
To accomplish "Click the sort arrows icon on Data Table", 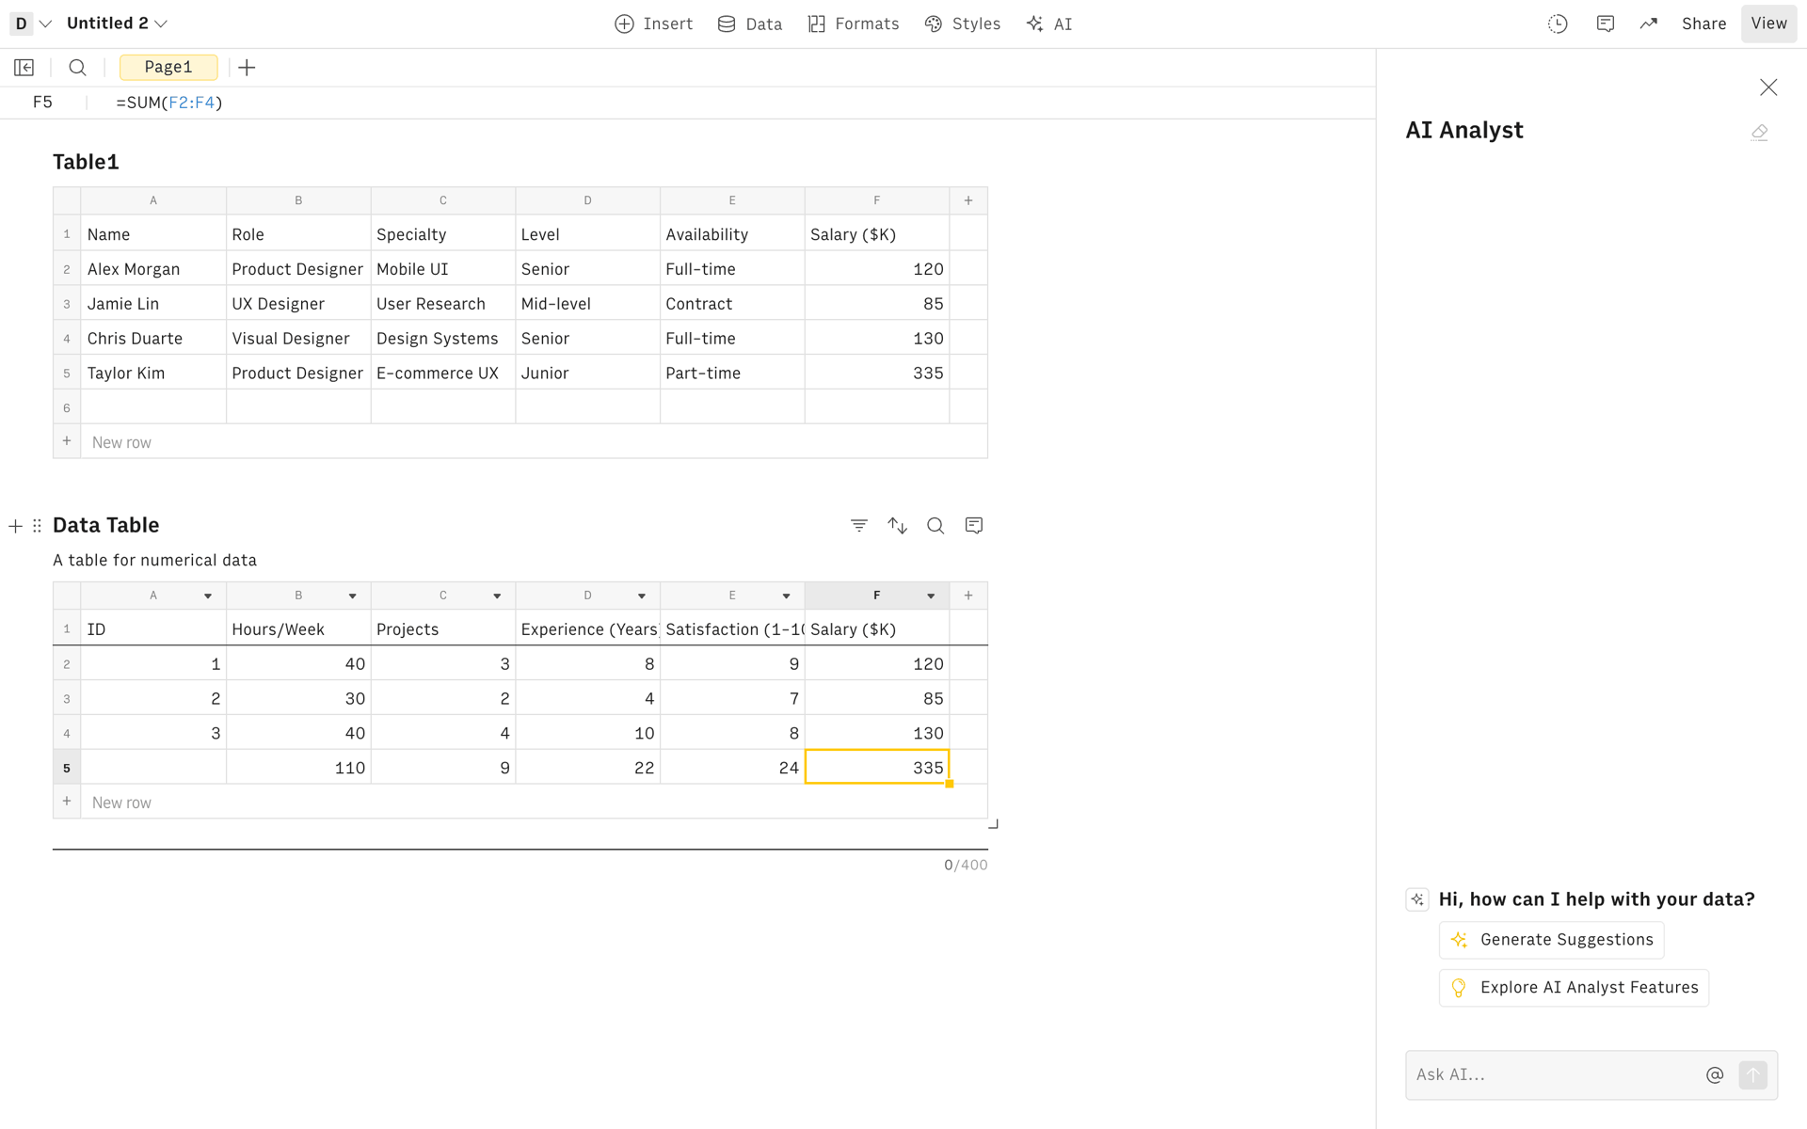I will coord(898,526).
